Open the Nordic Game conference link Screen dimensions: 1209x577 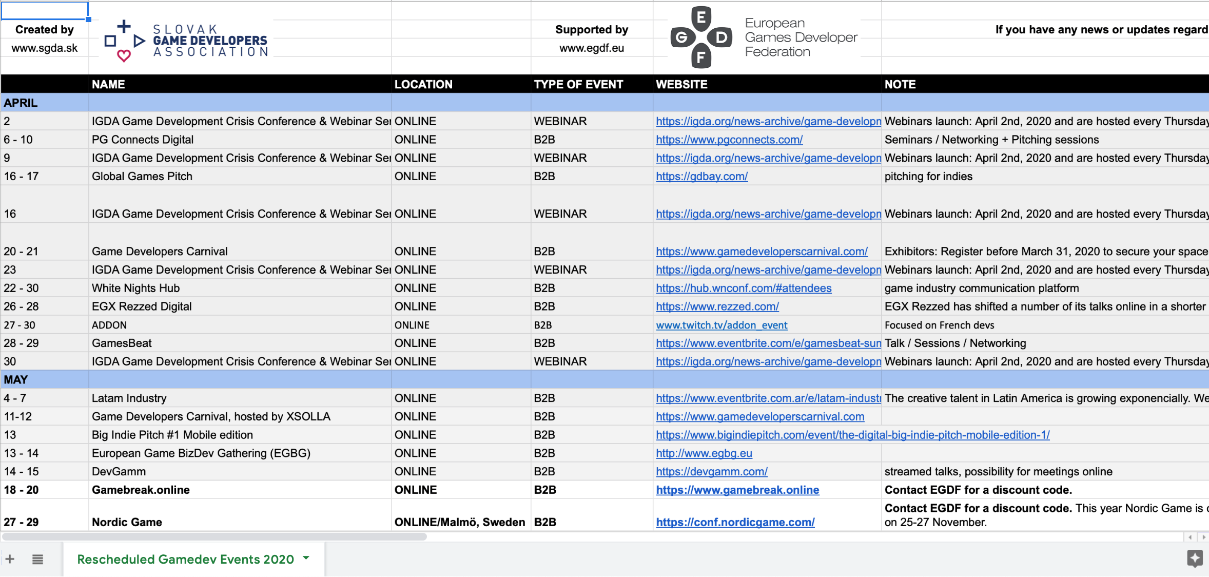click(735, 522)
